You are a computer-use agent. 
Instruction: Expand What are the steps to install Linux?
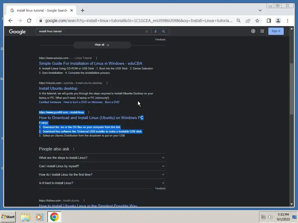coord(102,158)
